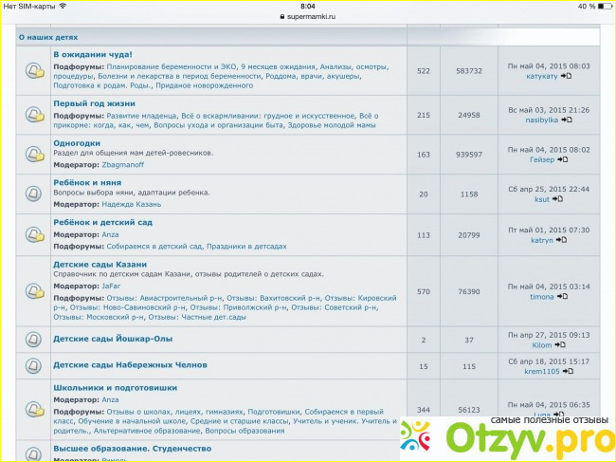Tap the supermamki.ru address bar

(308, 17)
